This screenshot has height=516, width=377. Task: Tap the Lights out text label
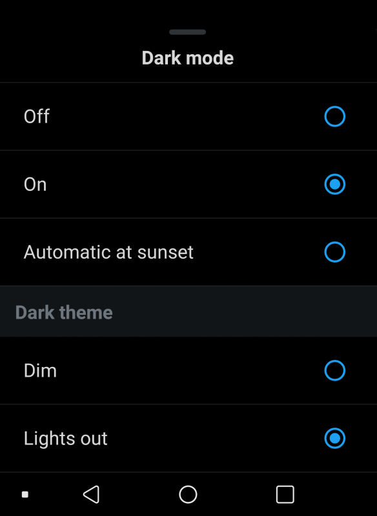[x=65, y=439]
